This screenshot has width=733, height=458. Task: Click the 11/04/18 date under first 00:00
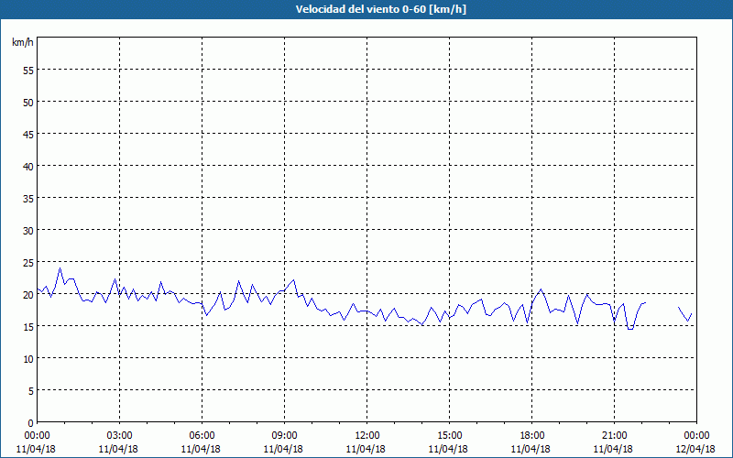point(36,449)
